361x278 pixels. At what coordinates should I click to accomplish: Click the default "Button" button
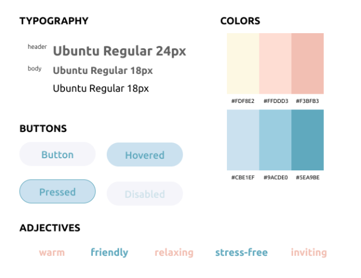pos(57,155)
